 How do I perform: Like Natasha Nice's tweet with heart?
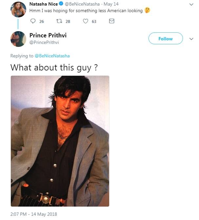pos(86,21)
